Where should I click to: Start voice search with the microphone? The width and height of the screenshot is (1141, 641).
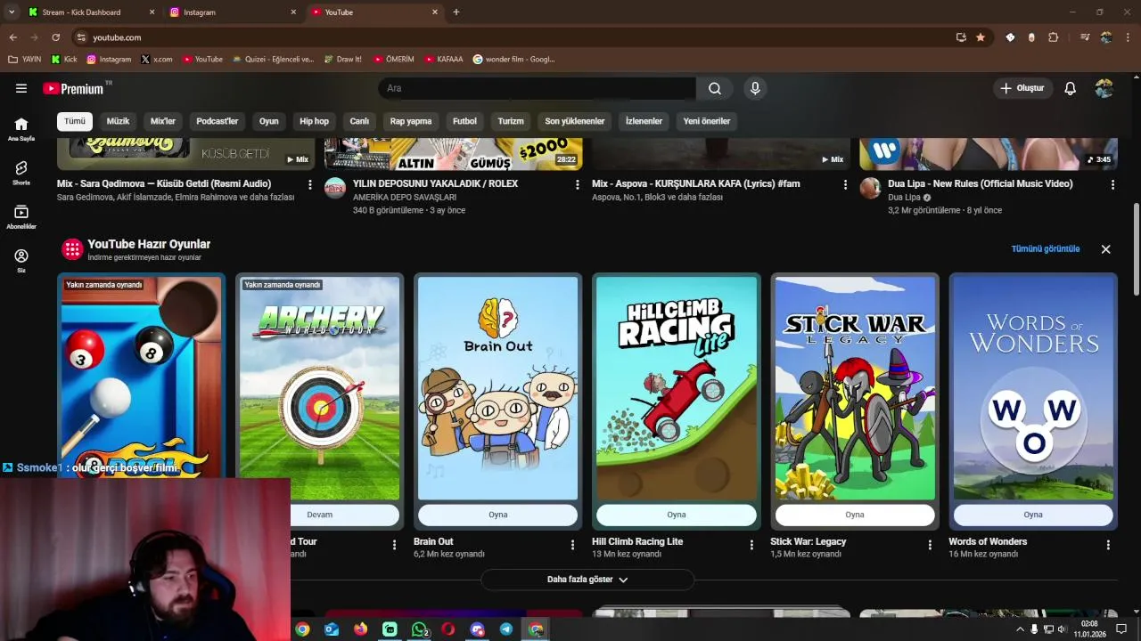click(x=755, y=88)
